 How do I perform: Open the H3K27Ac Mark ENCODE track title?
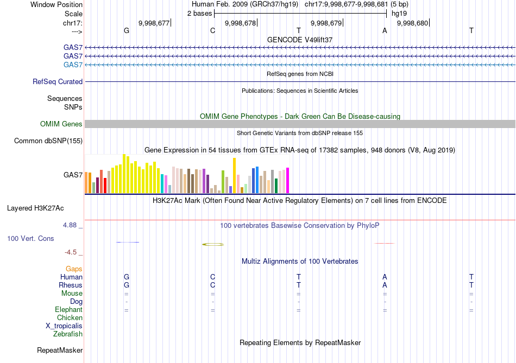click(x=300, y=201)
